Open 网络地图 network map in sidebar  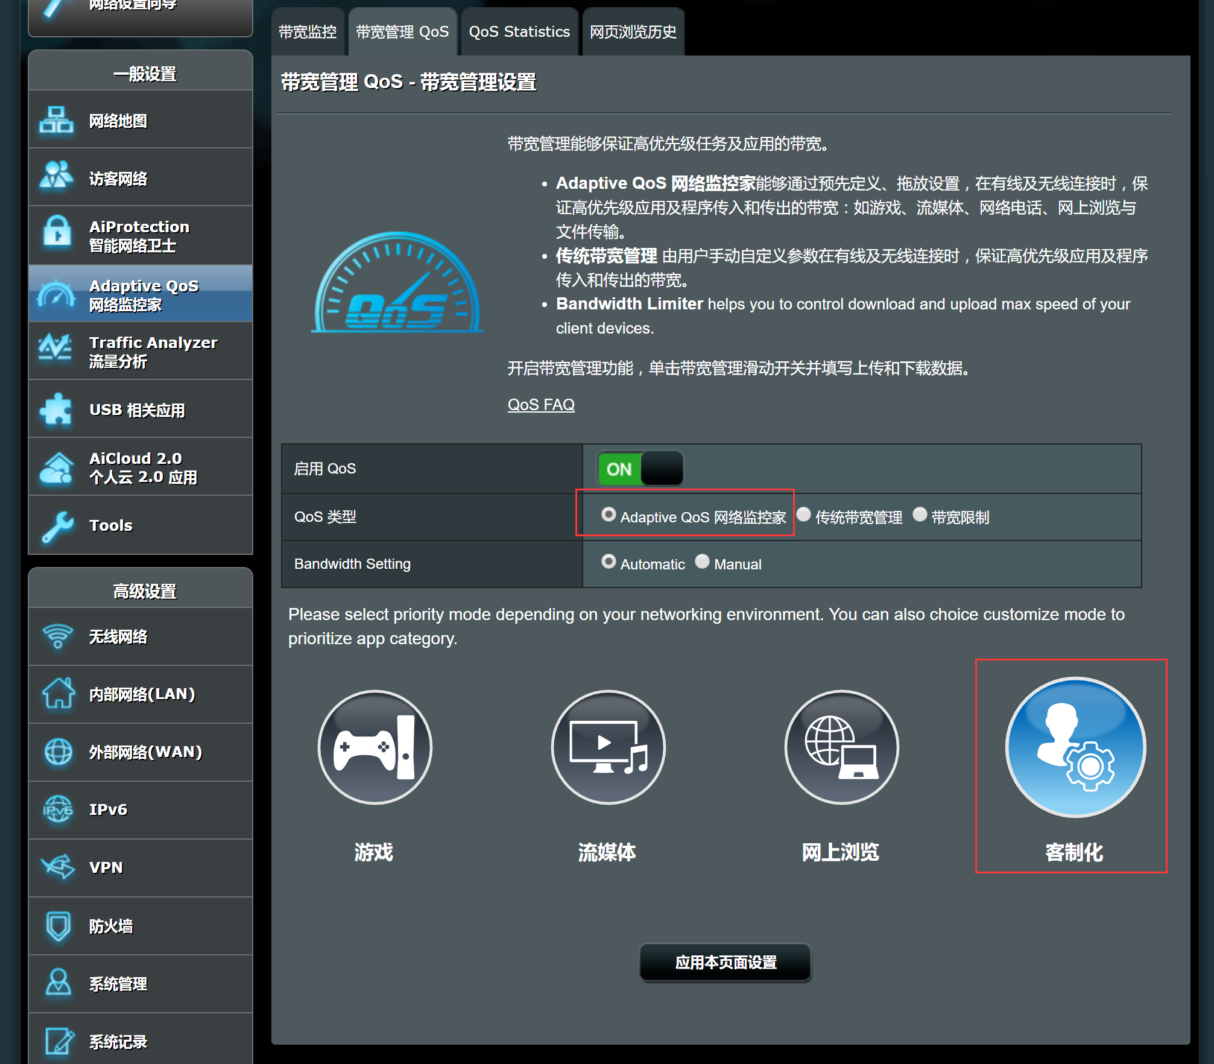tap(140, 121)
